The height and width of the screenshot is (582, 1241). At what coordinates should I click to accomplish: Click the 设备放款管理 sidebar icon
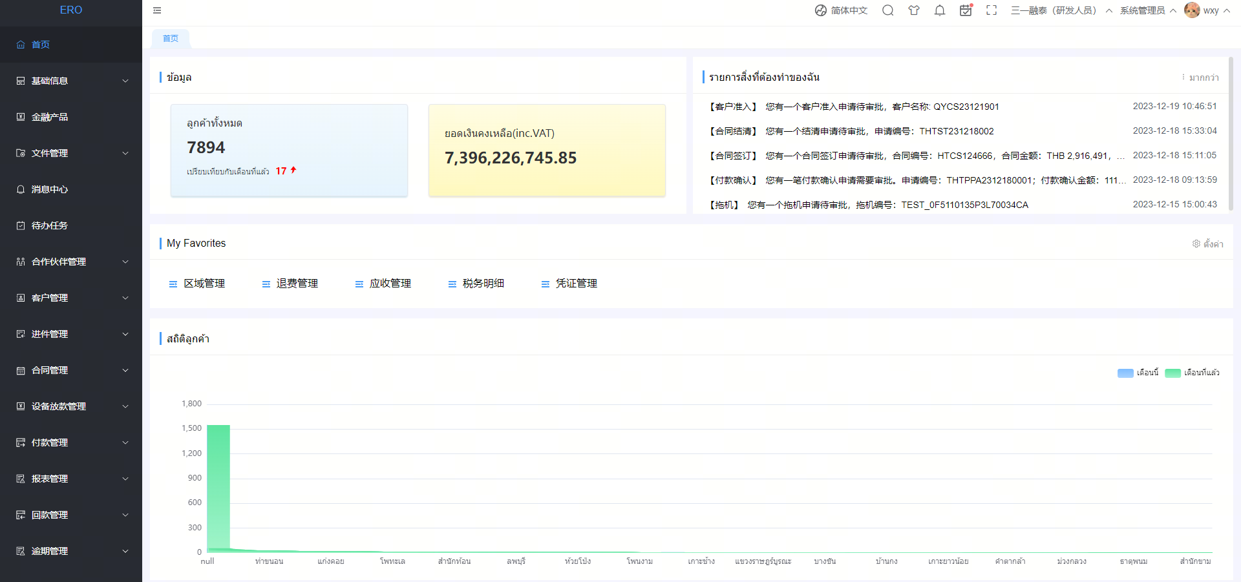coord(21,406)
